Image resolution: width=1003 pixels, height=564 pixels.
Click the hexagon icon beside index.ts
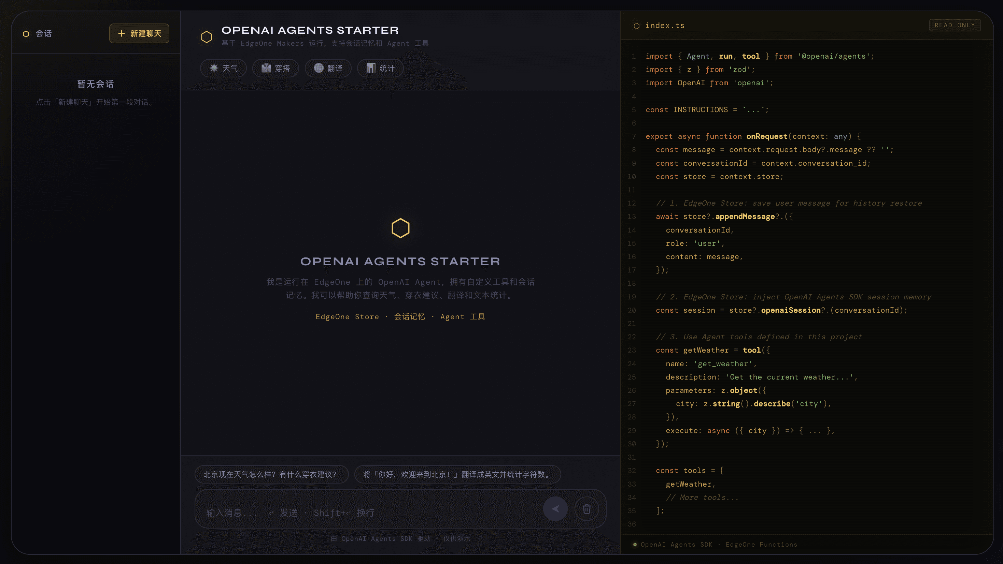(x=637, y=26)
